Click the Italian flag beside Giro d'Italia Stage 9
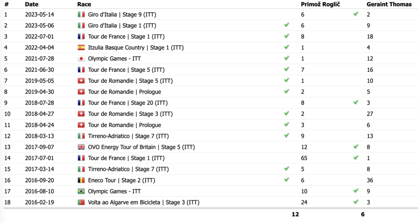 point(81,14)
